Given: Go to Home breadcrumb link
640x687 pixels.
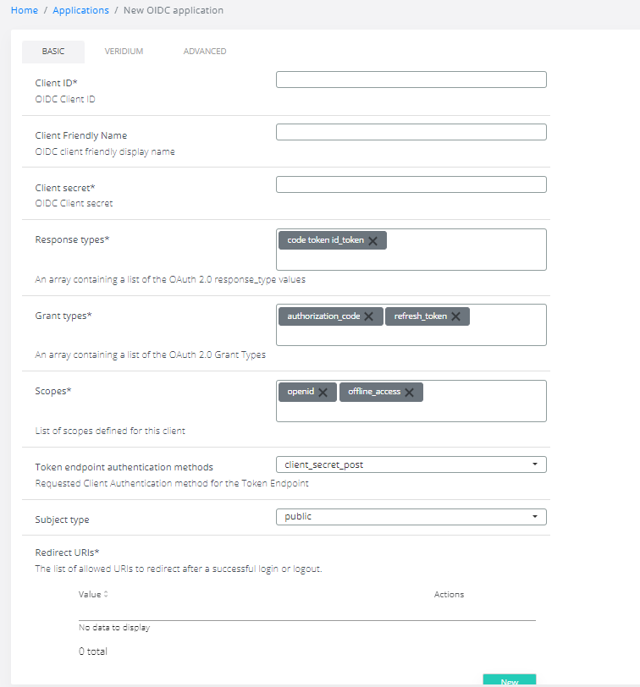Looking at the screenshot, I should (24, 10).
